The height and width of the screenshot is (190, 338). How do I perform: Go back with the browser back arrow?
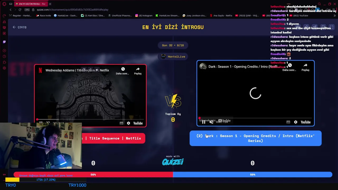pos(11,10)
